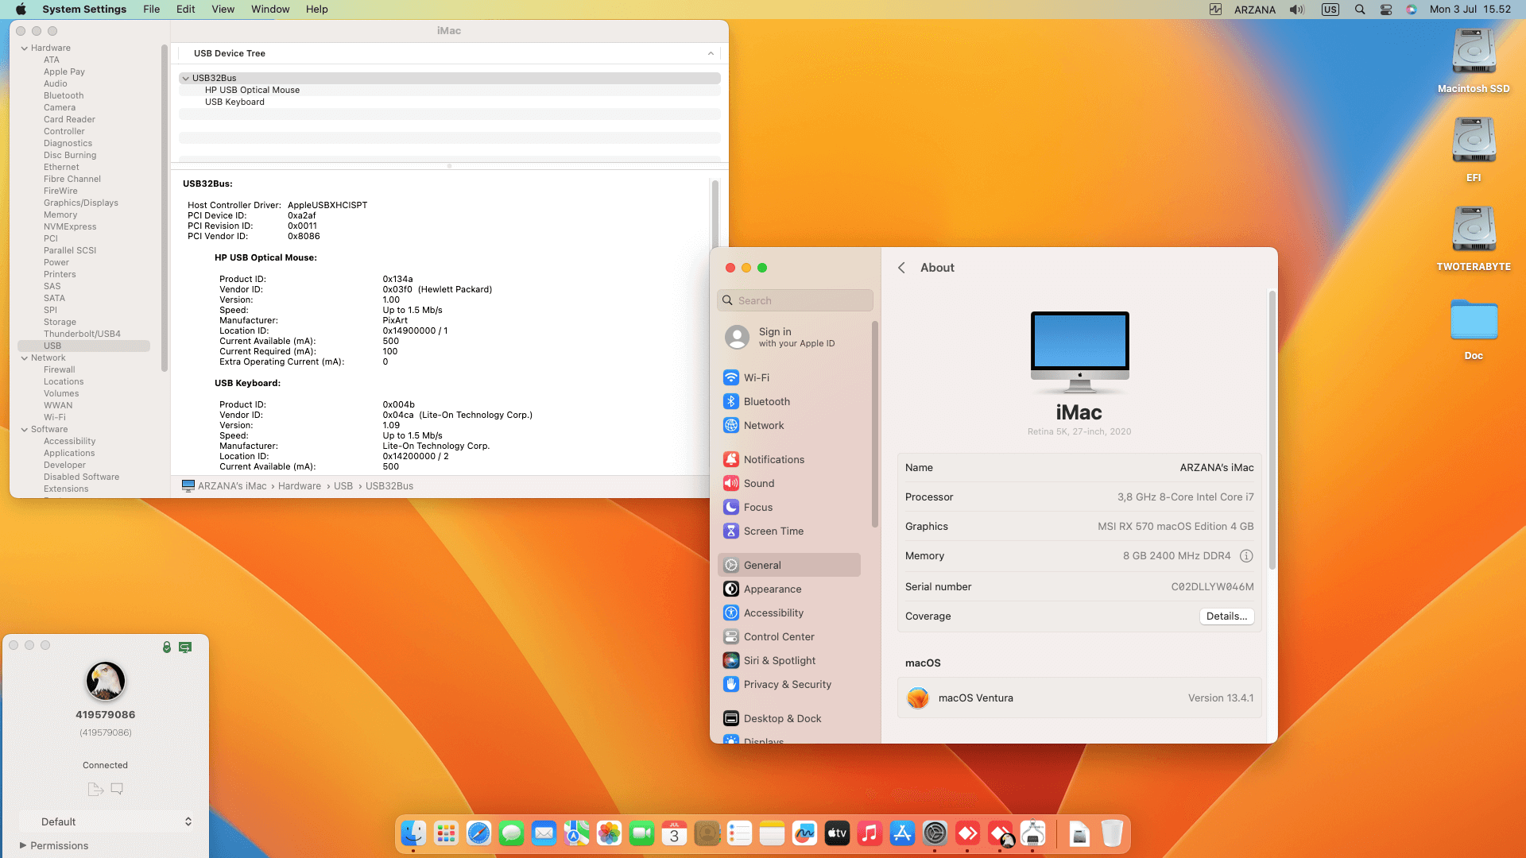The width and height of the screenshot is (1526, 858).
Task: Expand the Permissions disclosure triangle
Action: 23,845
